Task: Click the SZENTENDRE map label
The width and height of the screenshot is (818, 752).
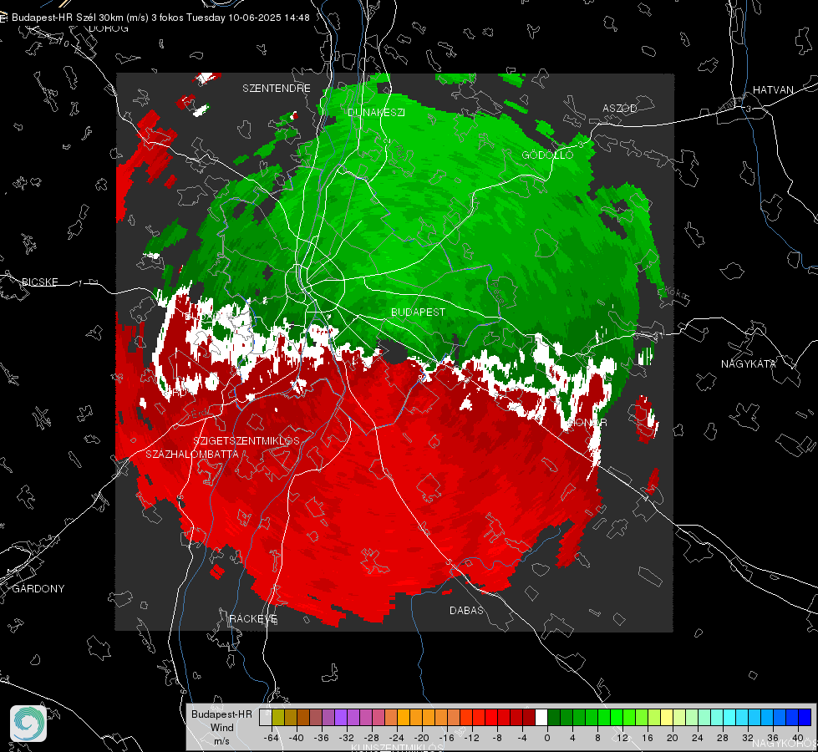Action: [x=277, y=89]
